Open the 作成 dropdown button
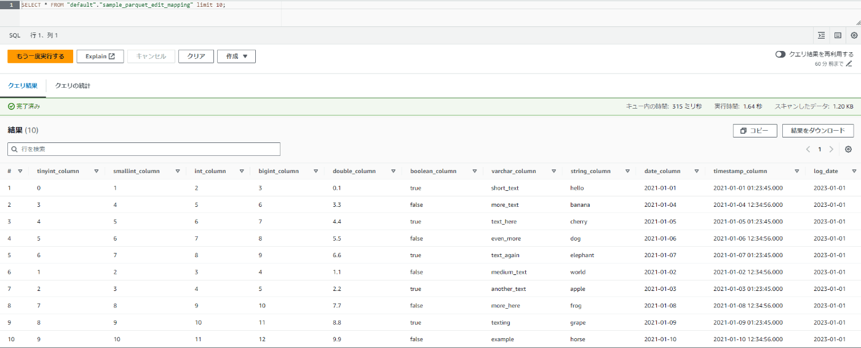Image resolution: width=861 pixels, height=348 pixels. [x=236, y=56]
